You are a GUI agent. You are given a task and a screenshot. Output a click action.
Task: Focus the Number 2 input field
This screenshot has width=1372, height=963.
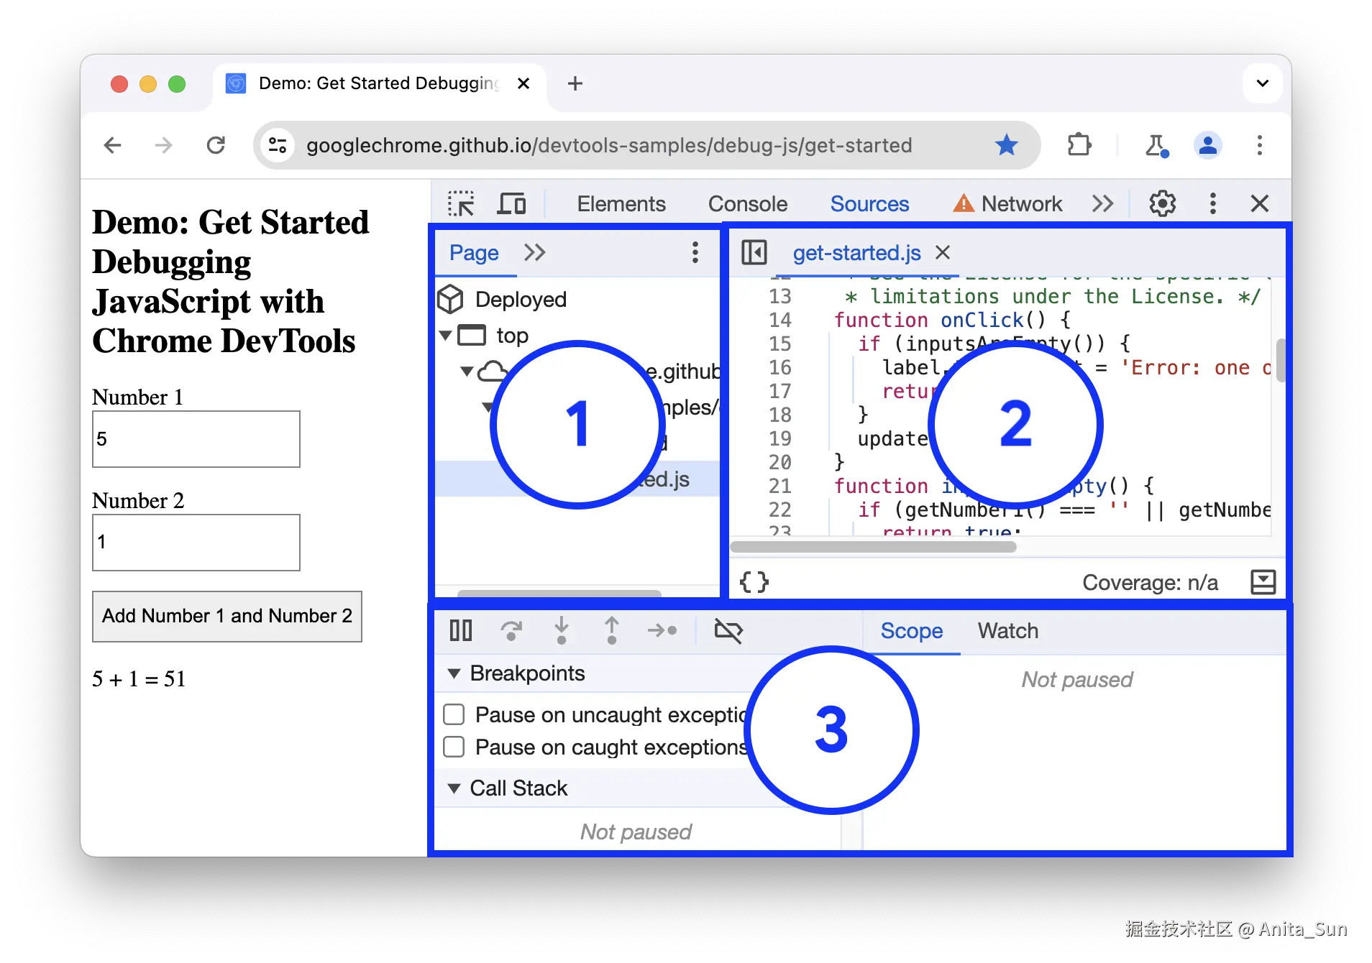pos(196,543)
